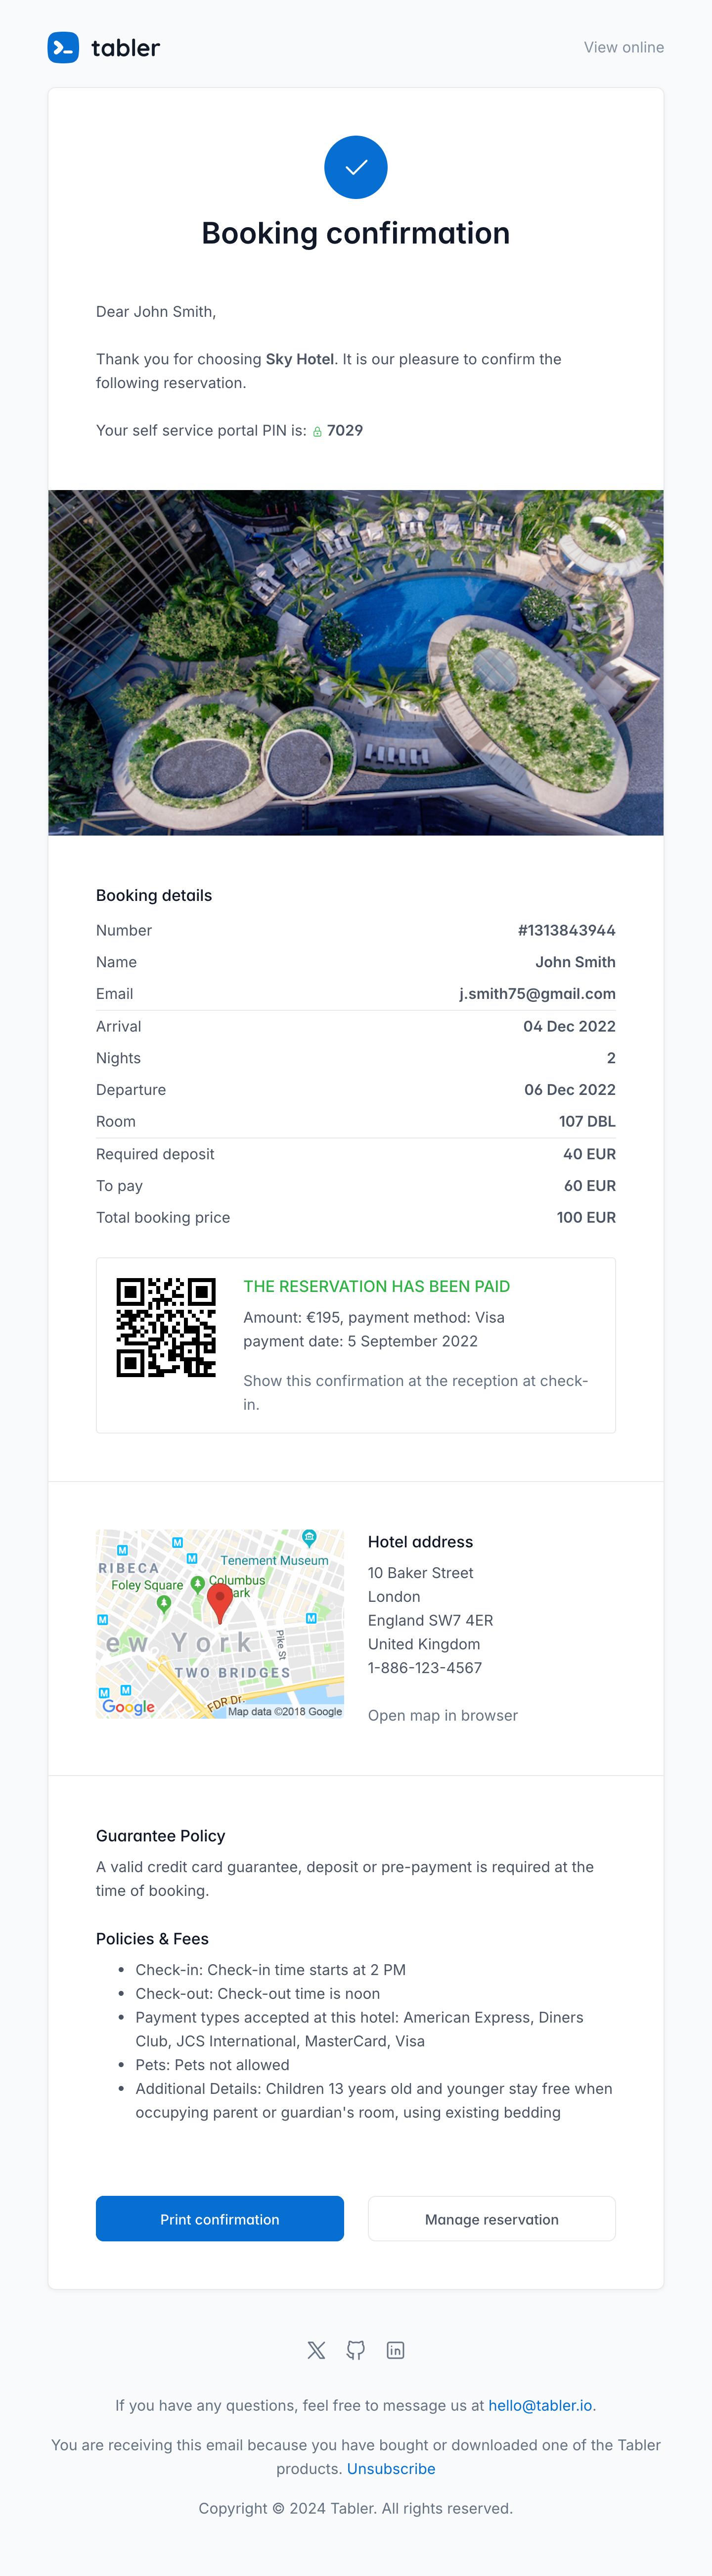This screenshot has height=2576, width=712.
Task: Click the Google logo on map
Action: pos(129,1706)
